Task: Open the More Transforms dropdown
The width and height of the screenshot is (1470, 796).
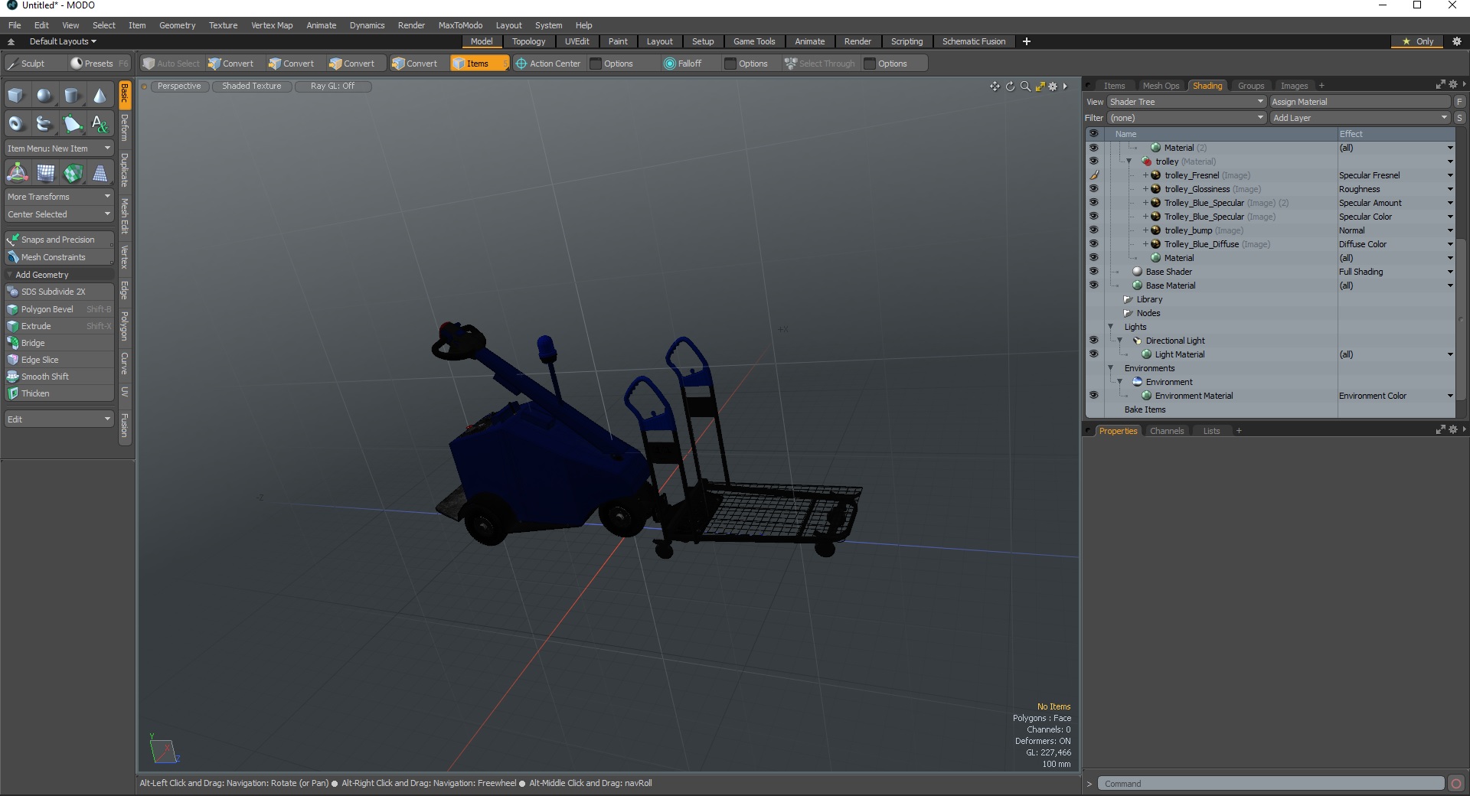Action: pyautogui.click(x=59, y=197)
